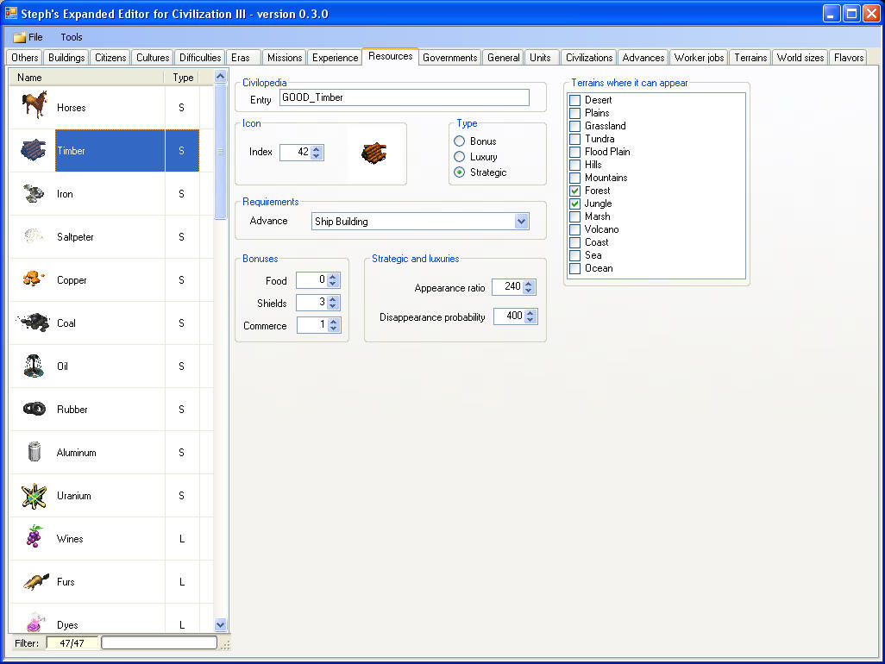This screenshot has height=664, width=885.
Task: Click the Copper resource icon
Action: coord(34,279)
